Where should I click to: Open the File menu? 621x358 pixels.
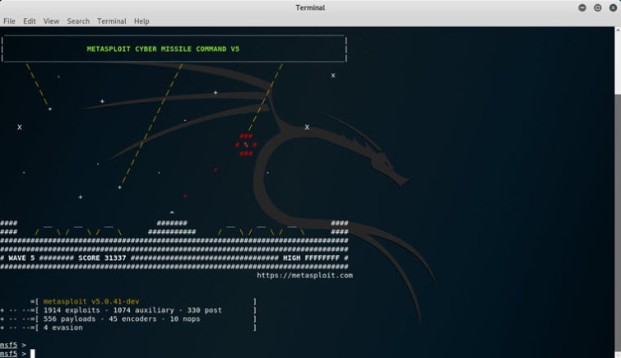pos(9,21)
